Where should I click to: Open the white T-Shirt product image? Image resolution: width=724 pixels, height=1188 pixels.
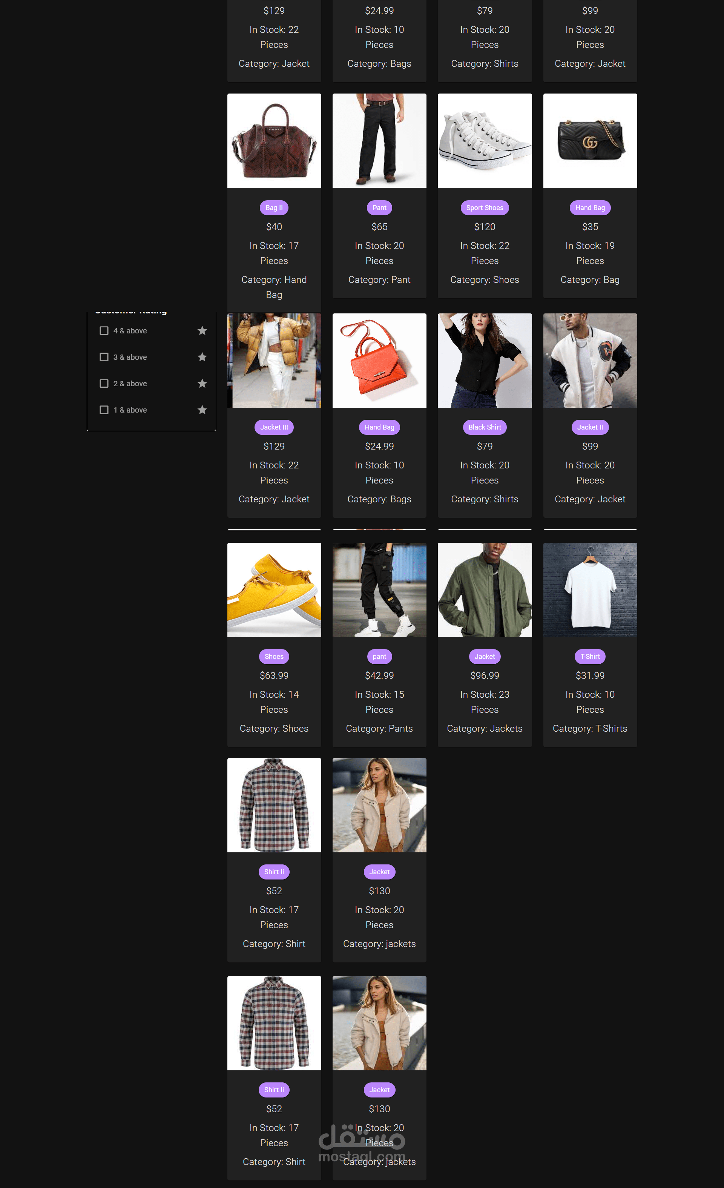[x=590, y=589]
